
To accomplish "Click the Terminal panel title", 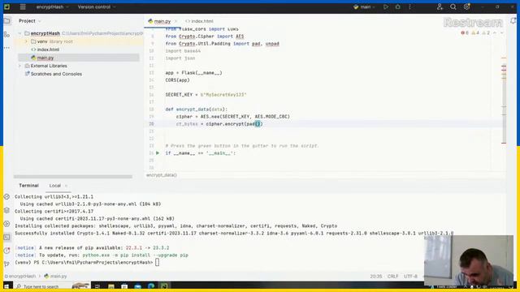I will (29, 186).
